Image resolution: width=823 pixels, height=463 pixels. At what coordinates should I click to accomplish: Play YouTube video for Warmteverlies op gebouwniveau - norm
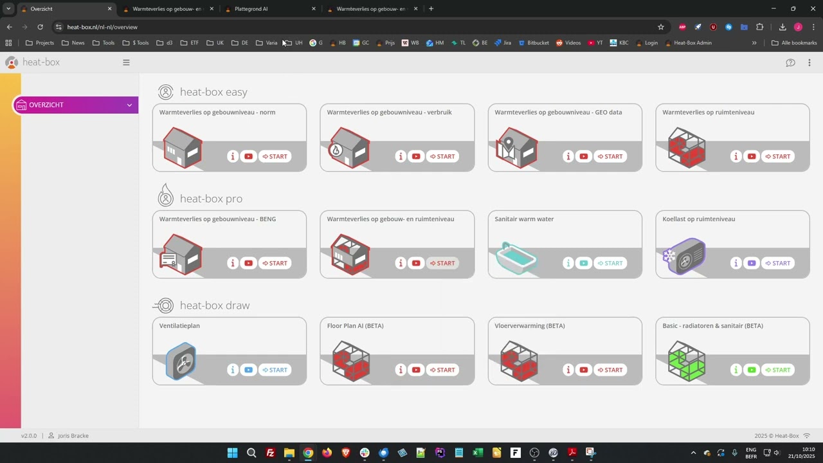coord(248,156)
